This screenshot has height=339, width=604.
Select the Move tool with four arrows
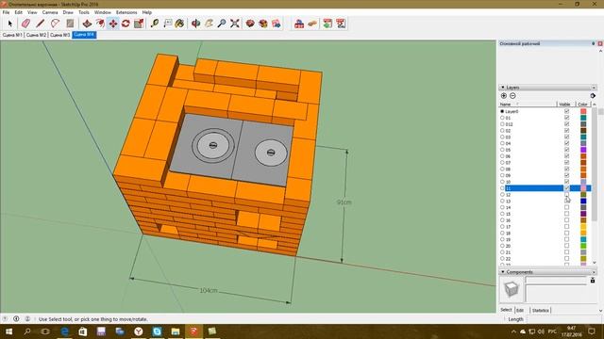[113, 24]
